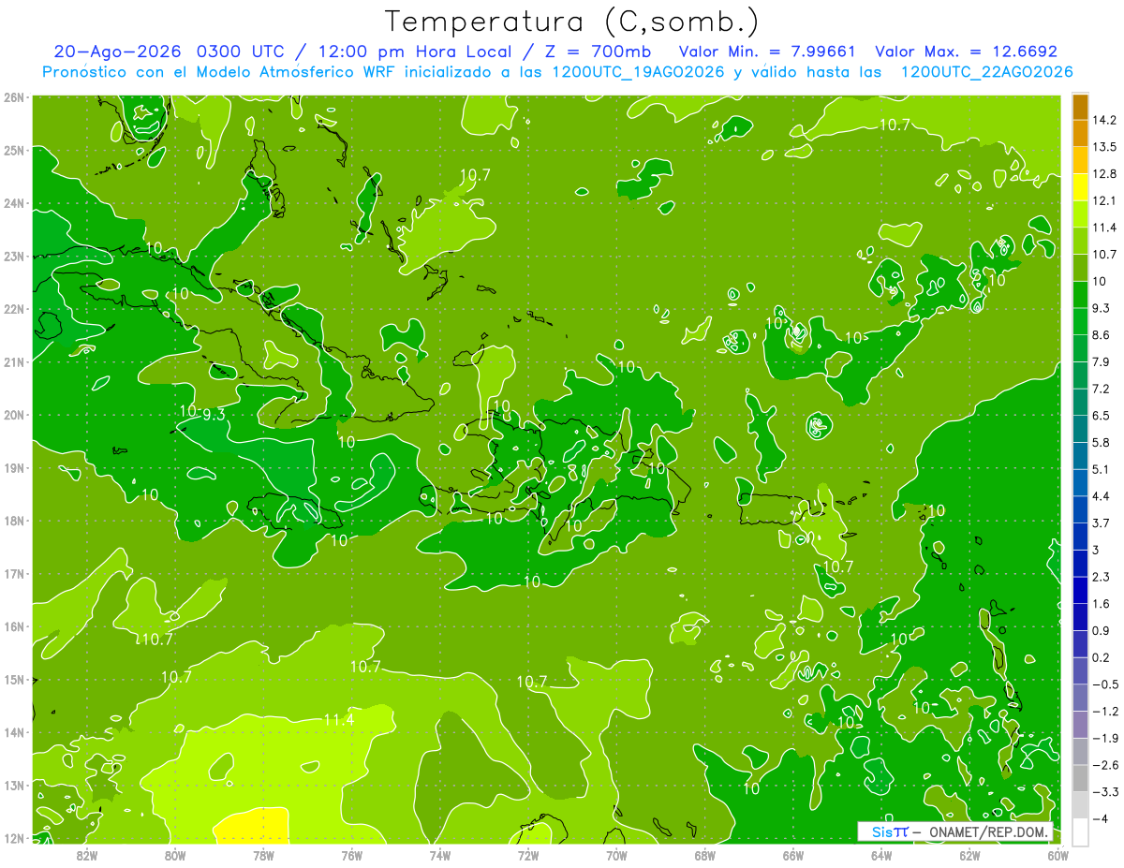Click the "-4" color scale label
The width and height of the screenshot is (1124, 868).
pos(1100,818)
